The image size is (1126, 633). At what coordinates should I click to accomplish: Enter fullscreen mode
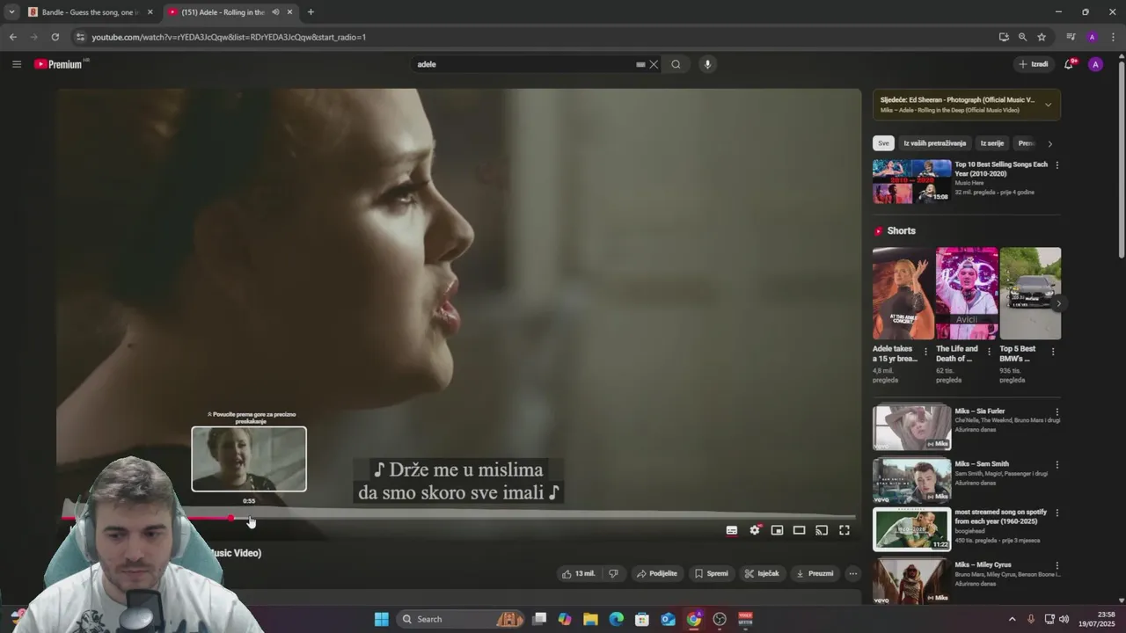(844, 530)
